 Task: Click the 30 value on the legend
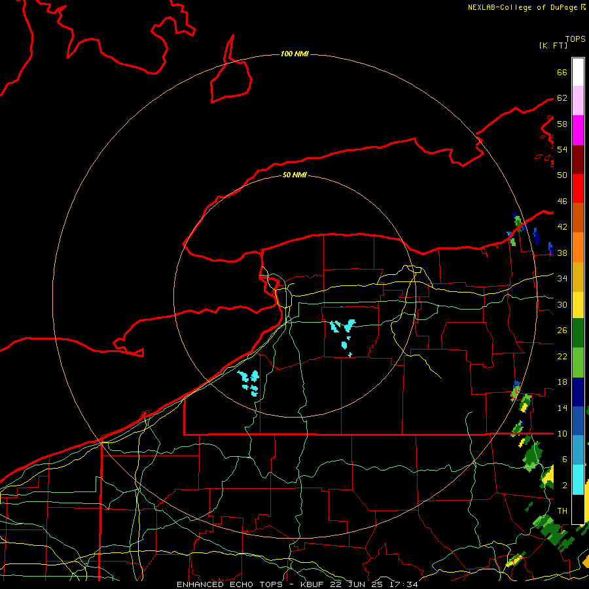point(562,304)
